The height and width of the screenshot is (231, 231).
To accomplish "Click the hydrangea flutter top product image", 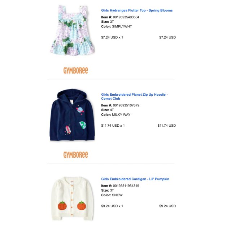I will click(72, 30).
